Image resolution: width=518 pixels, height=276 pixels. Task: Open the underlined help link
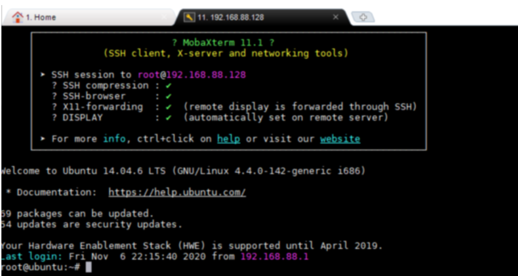coord(228,139)
